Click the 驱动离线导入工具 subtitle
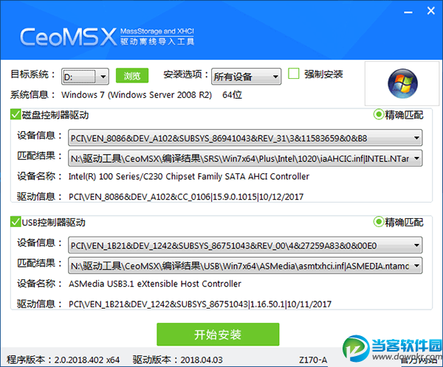 click(157, 42)
